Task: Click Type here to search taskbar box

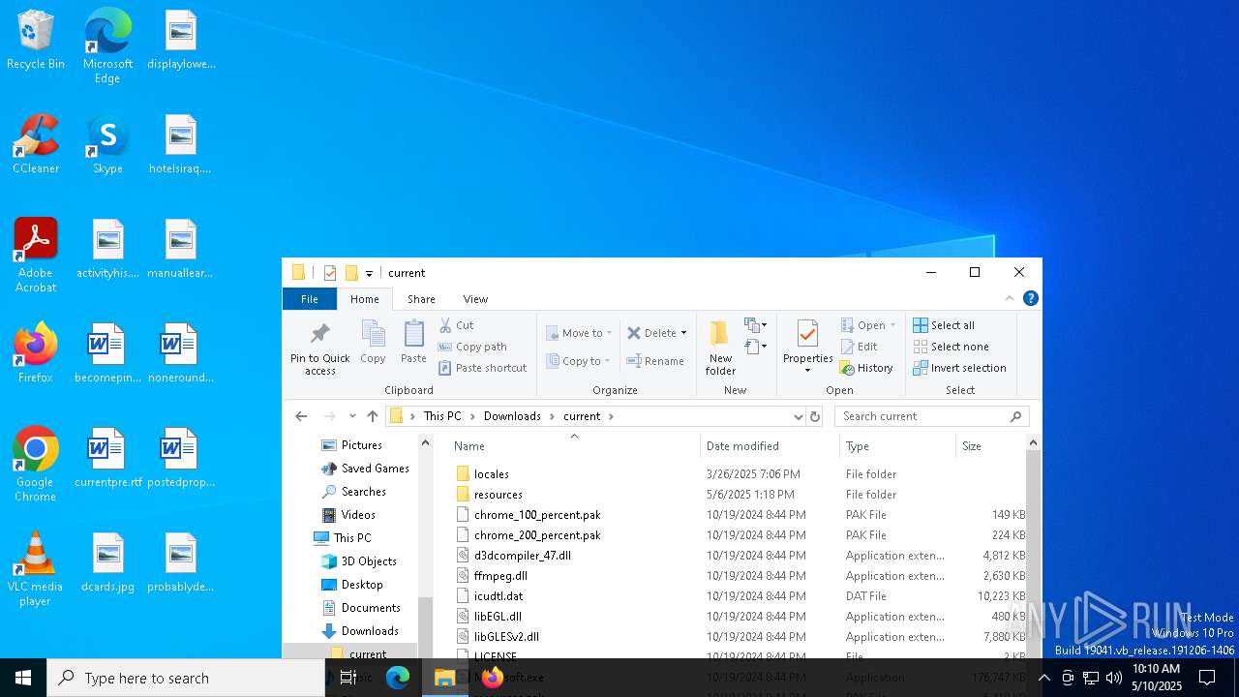Action: [x=186, y=678]
